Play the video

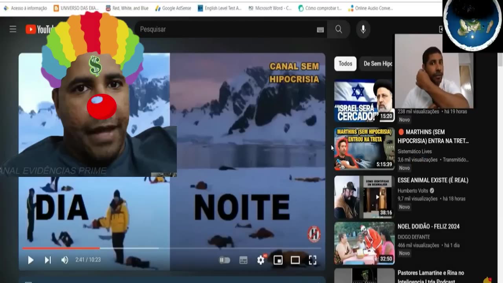31,260
